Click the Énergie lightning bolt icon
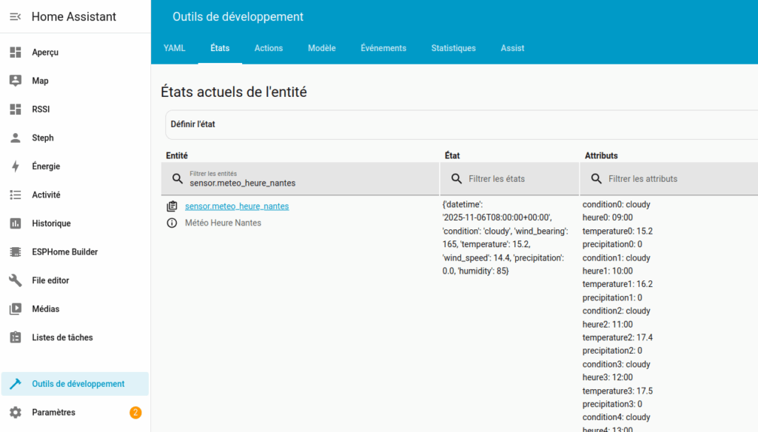This screenshot has width=758, height=432. tap(16, 166)
